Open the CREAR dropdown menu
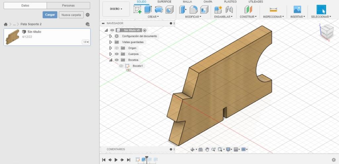 (153, 17)
